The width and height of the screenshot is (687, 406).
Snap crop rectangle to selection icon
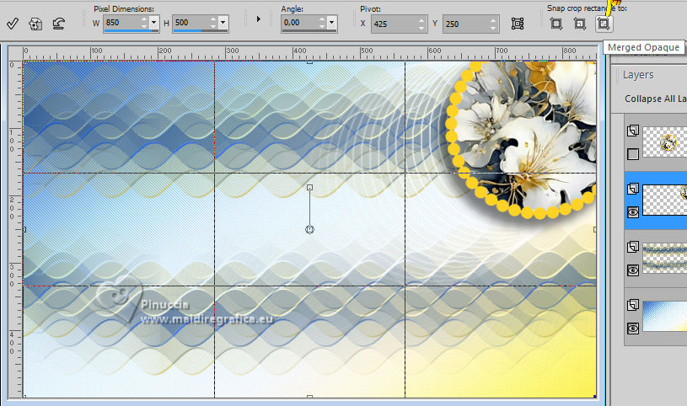click(x=556, y=24)
